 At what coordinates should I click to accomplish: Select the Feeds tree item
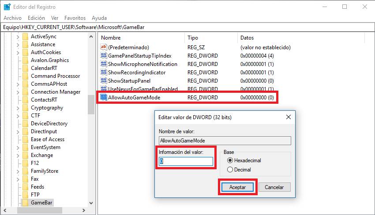point(37,186)
